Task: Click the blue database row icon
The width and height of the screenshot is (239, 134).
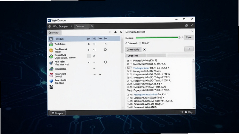Action: tap(51, 63)
